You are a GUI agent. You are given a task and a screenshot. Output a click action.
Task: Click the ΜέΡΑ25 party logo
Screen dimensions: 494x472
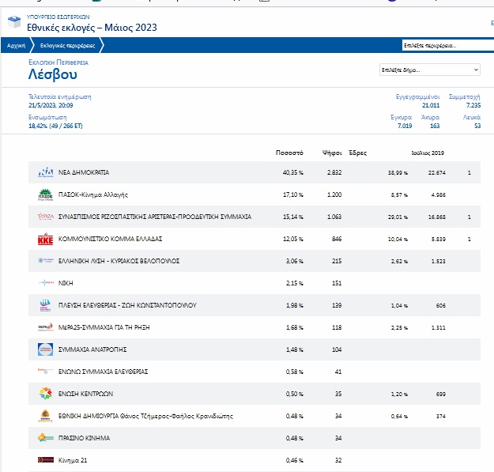pos(45,327)
